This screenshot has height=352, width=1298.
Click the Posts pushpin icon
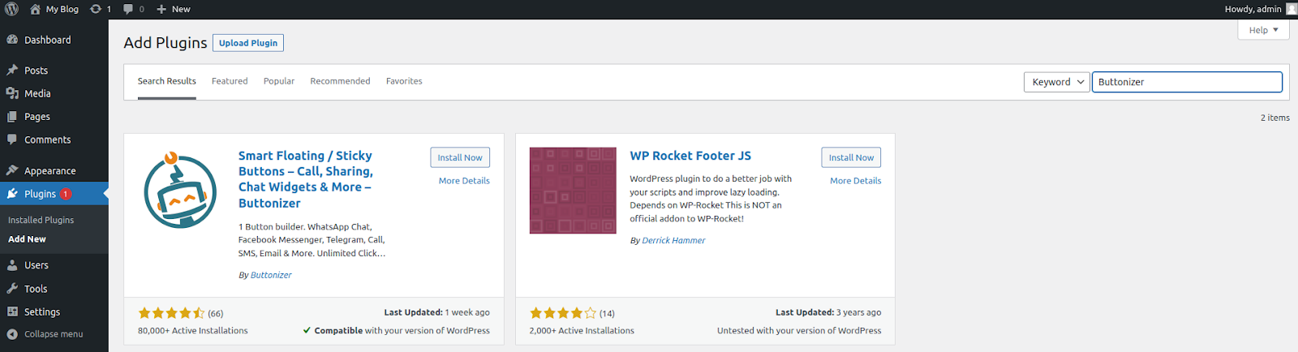tap(12, 71)
